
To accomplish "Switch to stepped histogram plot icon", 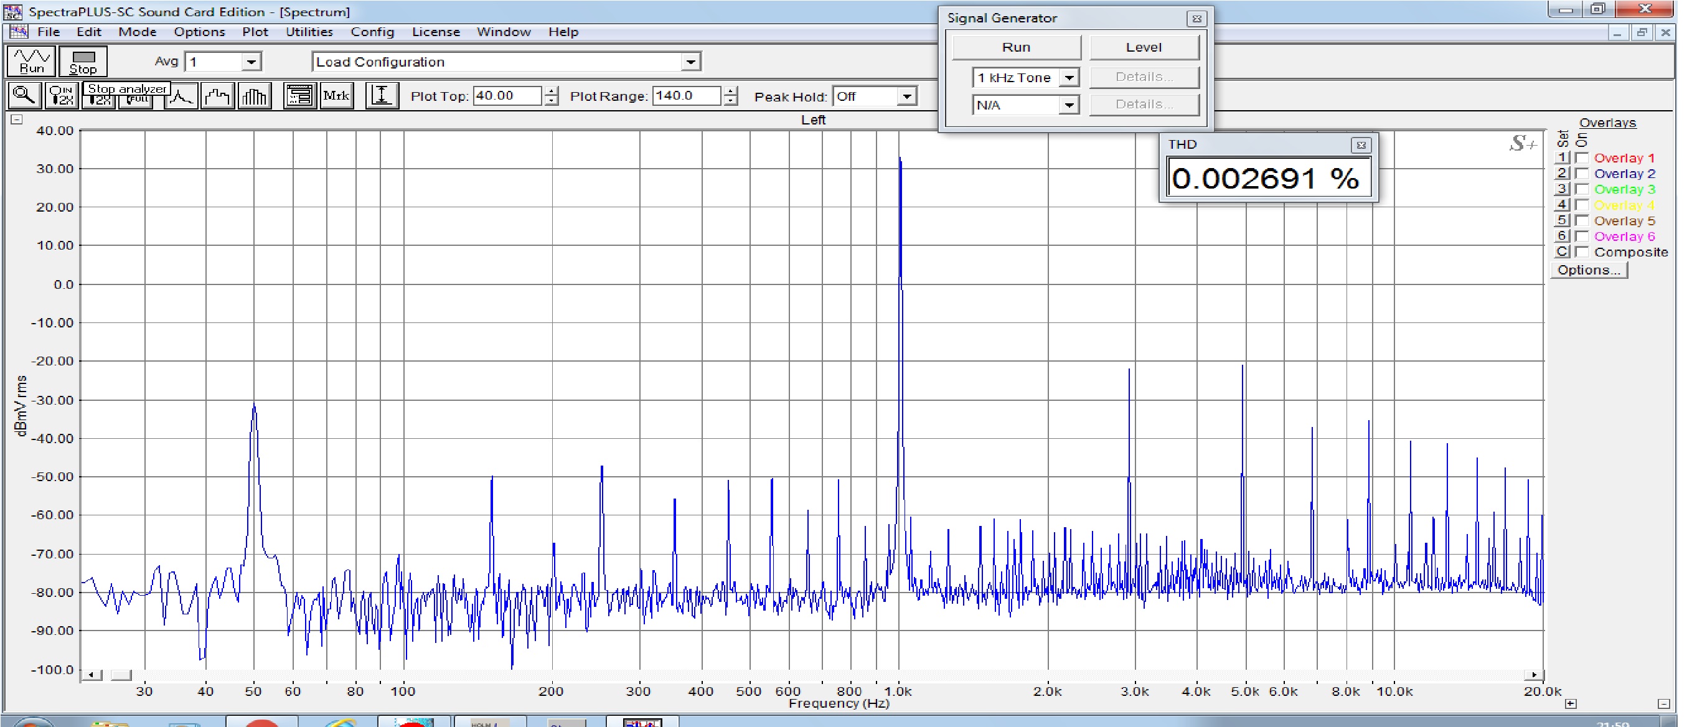I will (x=217, y=96).
